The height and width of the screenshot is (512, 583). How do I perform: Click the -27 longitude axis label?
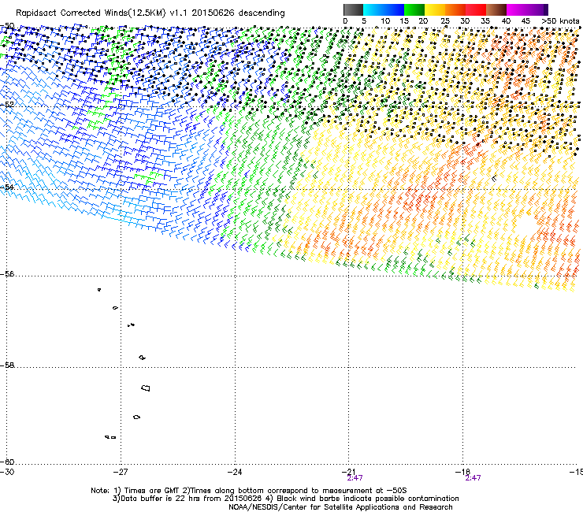[x=121, y=472]
